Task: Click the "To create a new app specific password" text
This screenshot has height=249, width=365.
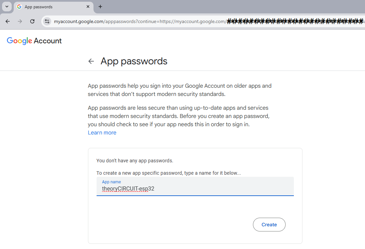Action: point(168,173)
